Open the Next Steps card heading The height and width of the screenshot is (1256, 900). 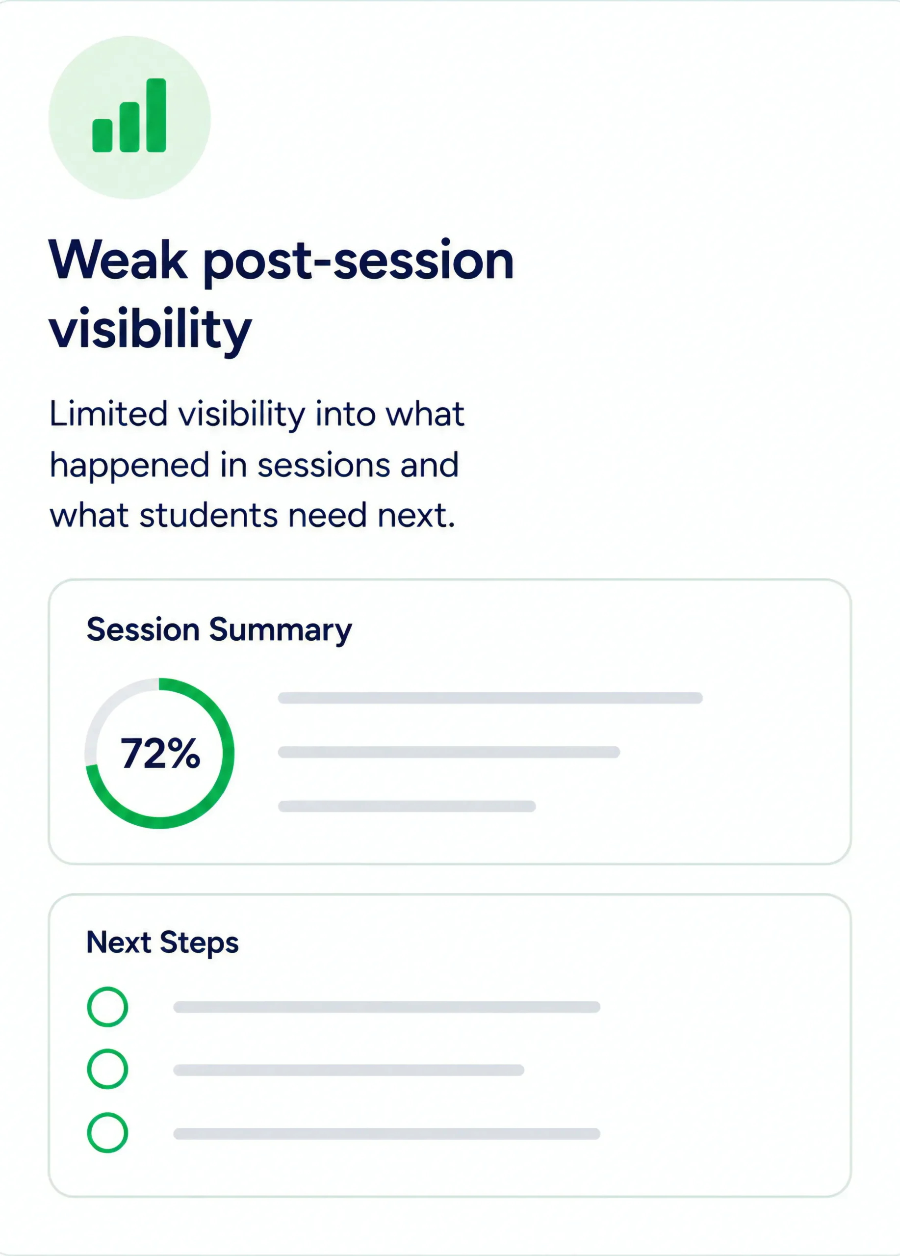[163, 942]
